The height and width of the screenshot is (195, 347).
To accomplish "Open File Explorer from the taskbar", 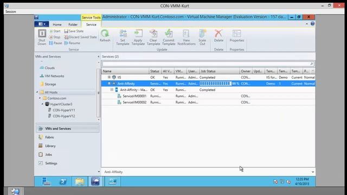I will click(x=80, y=181).
